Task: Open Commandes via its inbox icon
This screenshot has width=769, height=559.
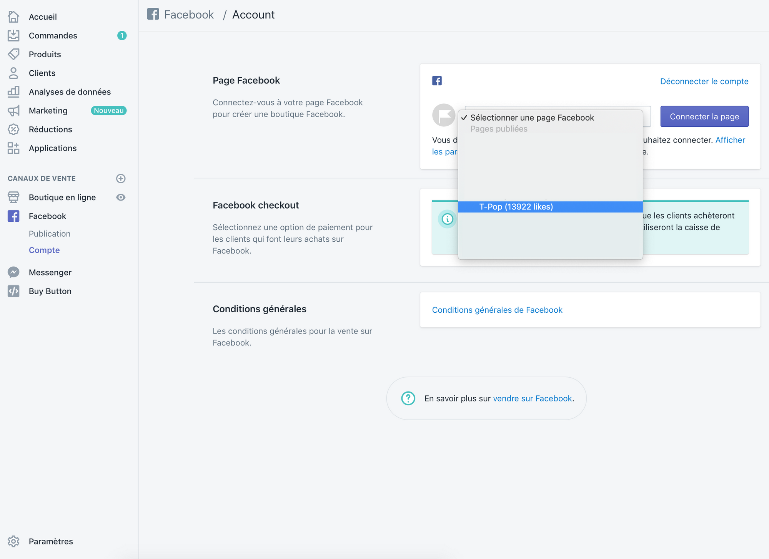Action: 13,35
